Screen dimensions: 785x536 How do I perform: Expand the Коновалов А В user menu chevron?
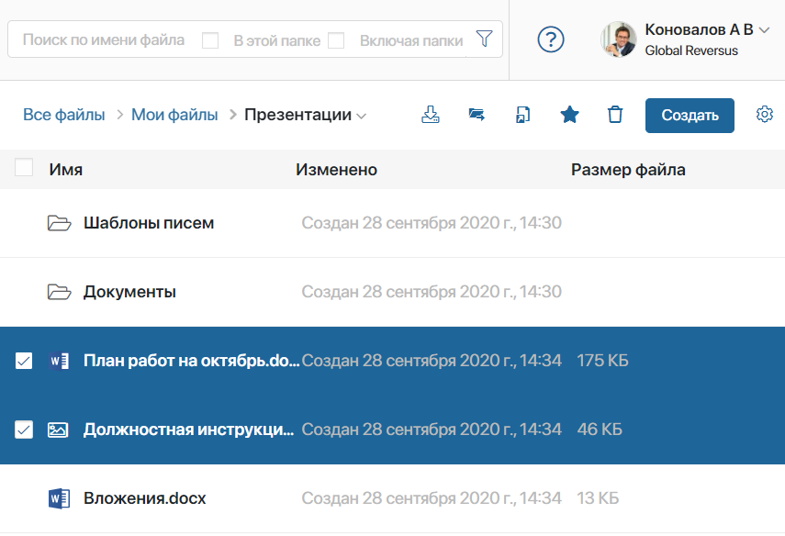coord(764,30)
